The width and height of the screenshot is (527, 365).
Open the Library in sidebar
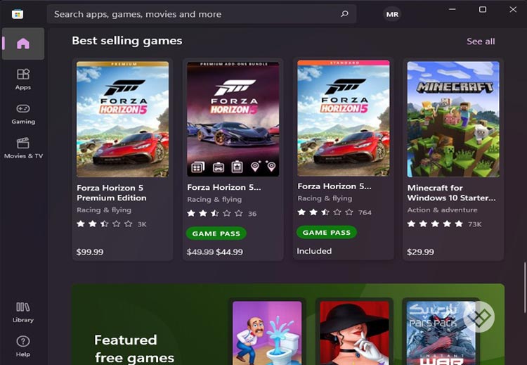tap(23, 312)
